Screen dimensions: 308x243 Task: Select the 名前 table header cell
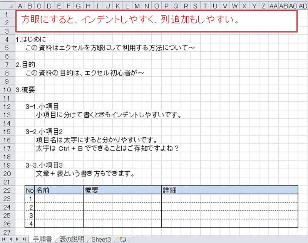59,190
